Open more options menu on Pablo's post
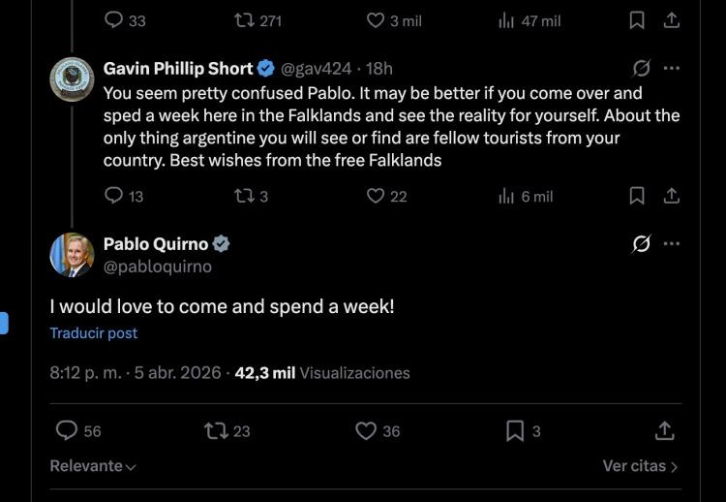This screenshot has width=726, height=502. point(672,244)
